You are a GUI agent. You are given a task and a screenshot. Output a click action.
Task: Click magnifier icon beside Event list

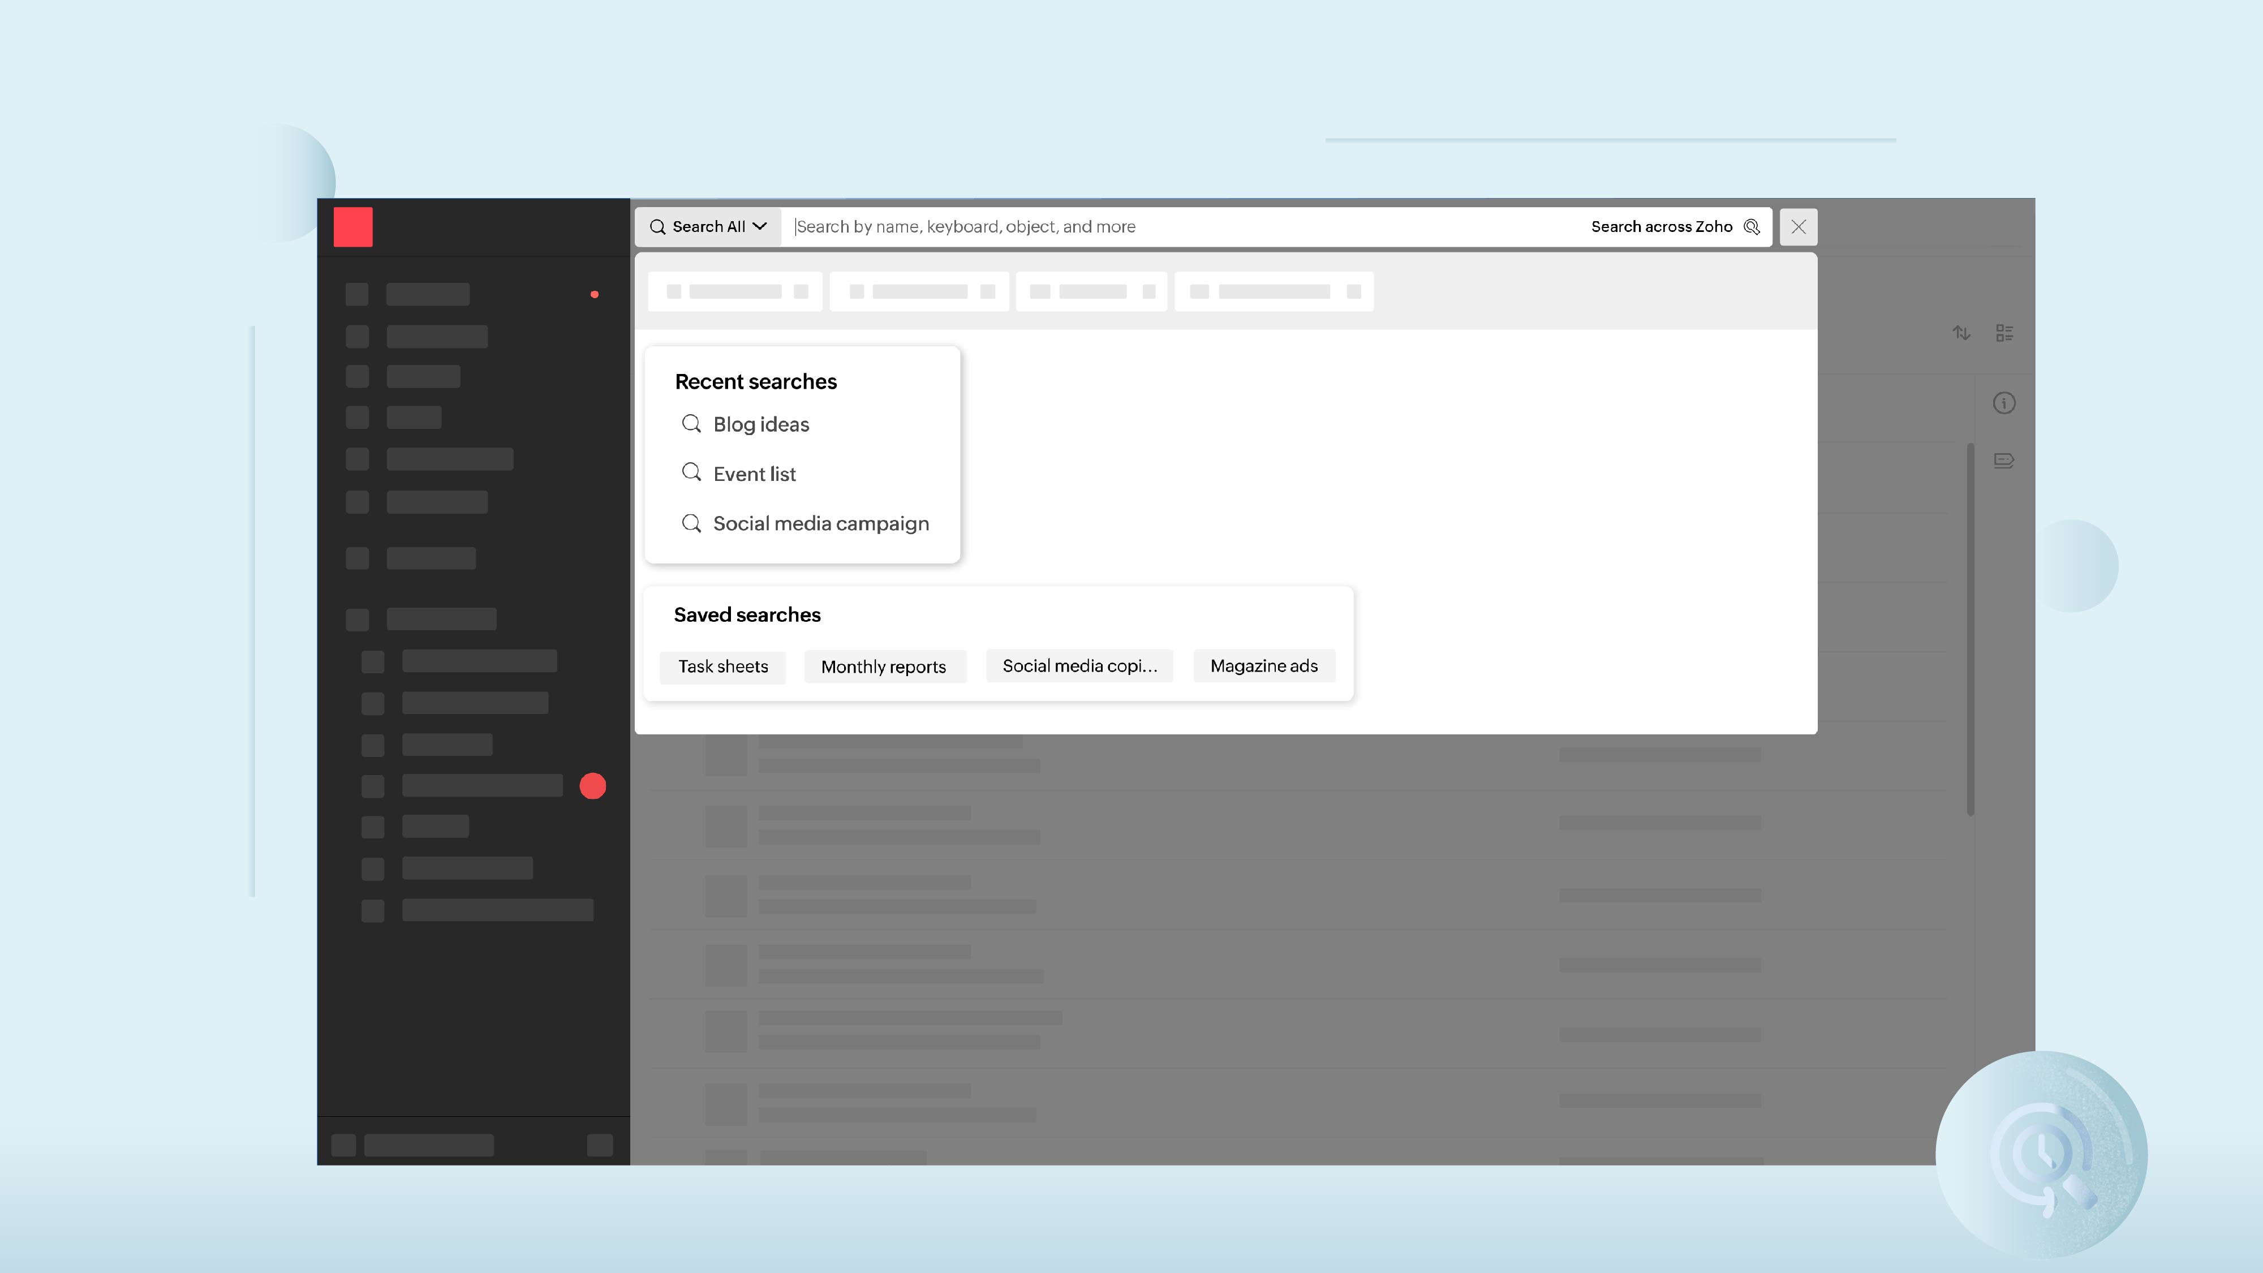click(691, 472)
